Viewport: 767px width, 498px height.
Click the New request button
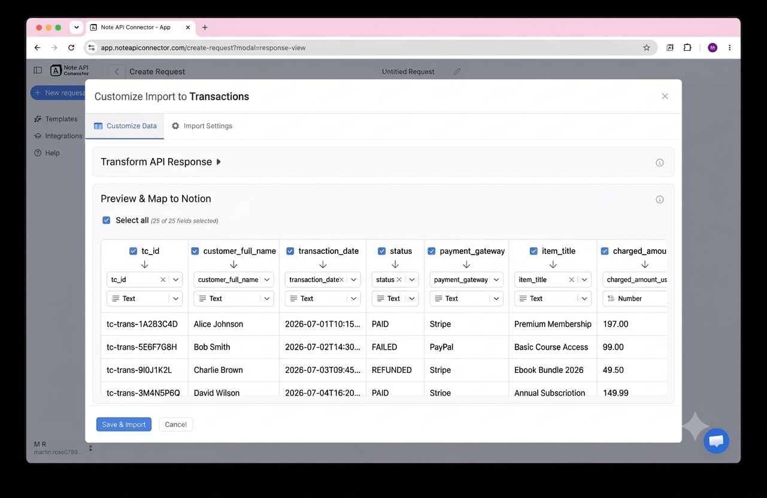(58, 93)
